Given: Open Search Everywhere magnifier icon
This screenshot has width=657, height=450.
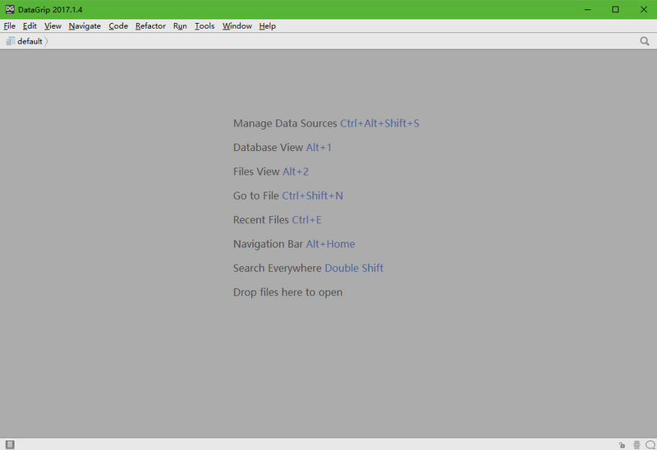Looking at the screenshot, I should [x=645, y=41].
